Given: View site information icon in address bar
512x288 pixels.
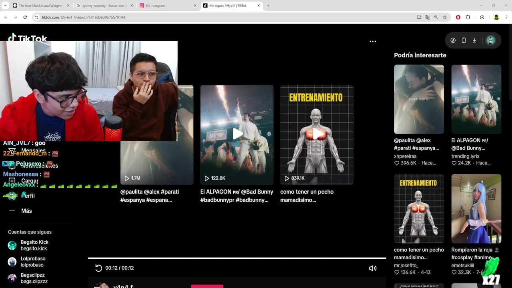Looking at the screenshot, I should 36,17.
